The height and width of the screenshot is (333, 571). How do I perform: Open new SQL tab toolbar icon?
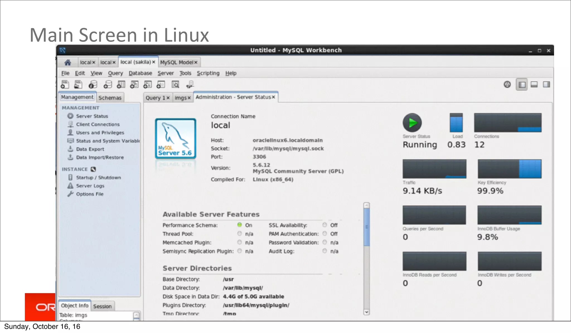tap(65, 84)
